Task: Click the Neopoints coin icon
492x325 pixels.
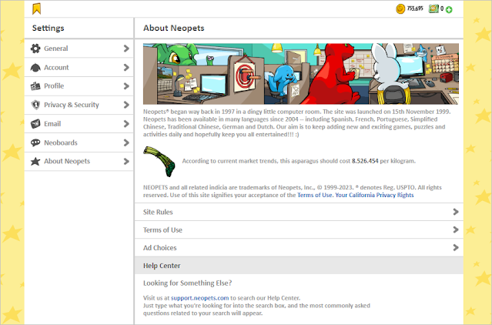Action: click(x=400, y=8)
